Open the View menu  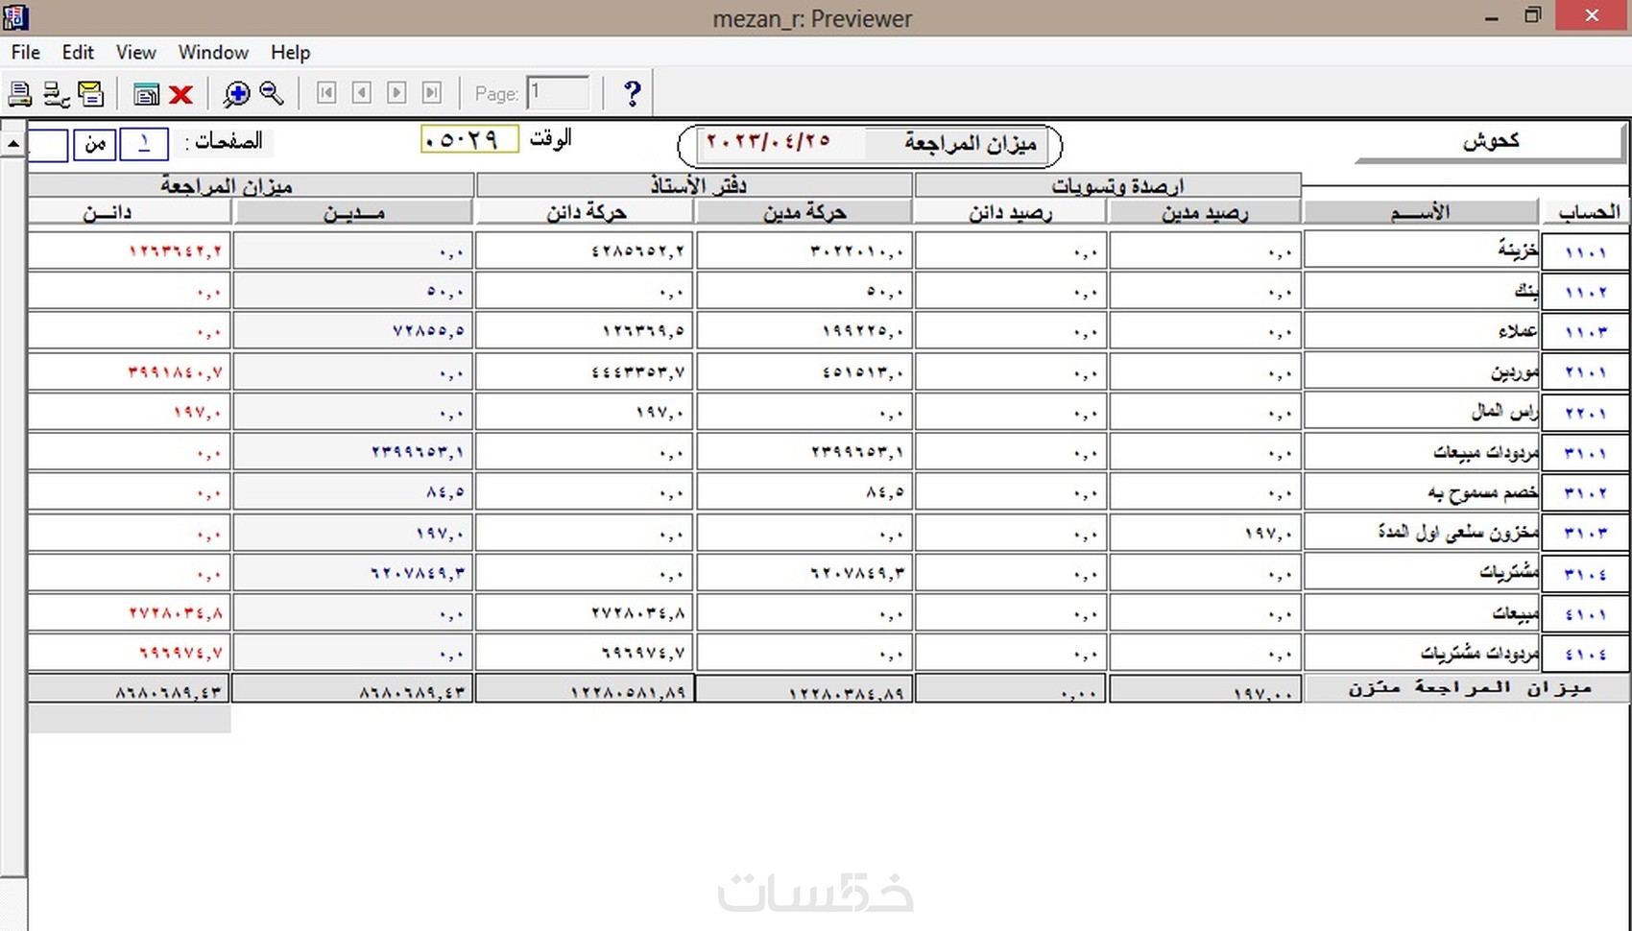point(136,52)
